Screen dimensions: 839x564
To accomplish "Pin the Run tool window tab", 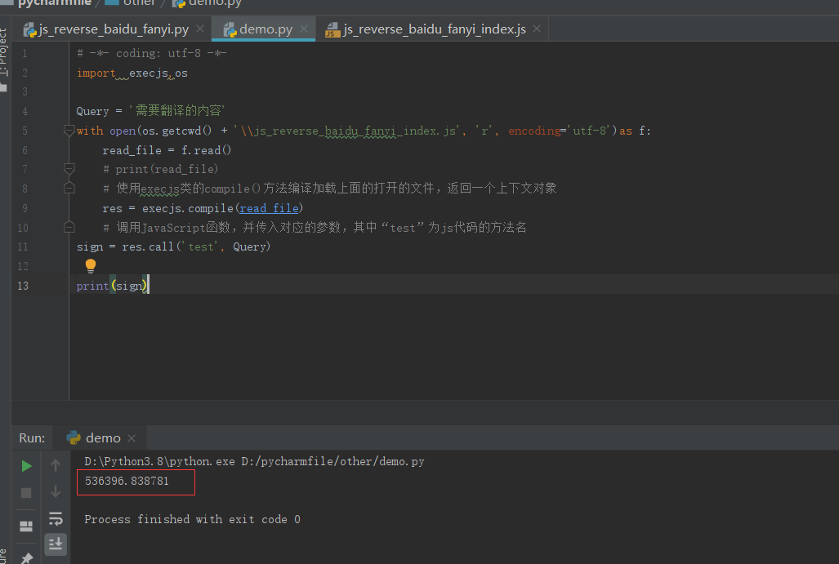I will pos(25,557).
